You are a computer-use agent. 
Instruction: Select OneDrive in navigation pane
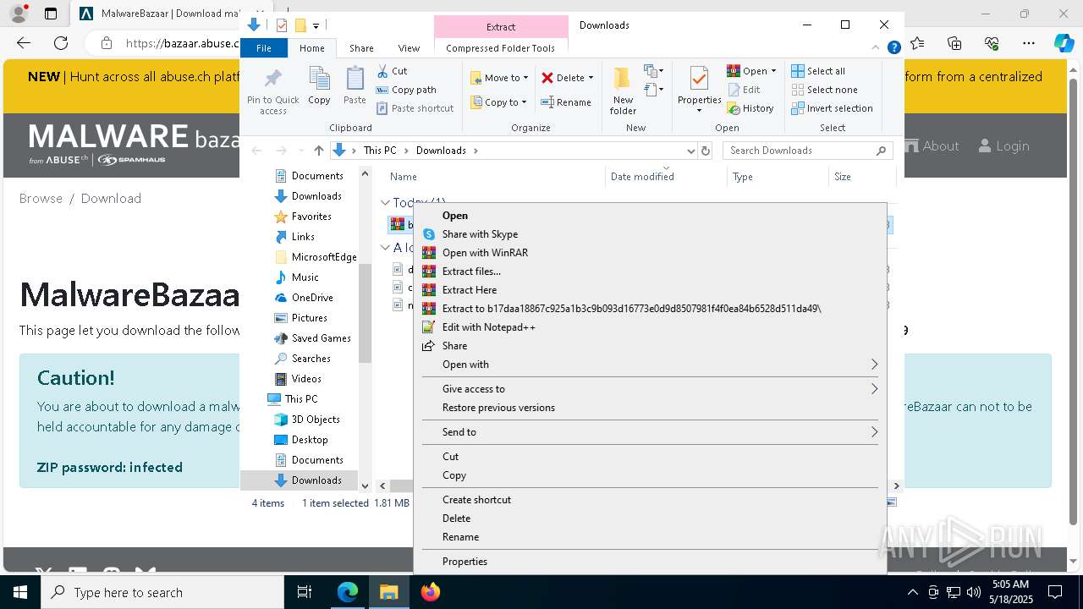click(x=312, y=298)
